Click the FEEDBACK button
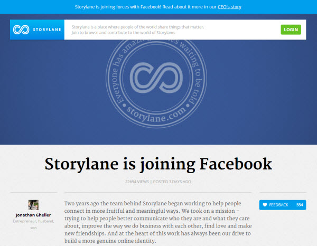 [x=283, y=205]
